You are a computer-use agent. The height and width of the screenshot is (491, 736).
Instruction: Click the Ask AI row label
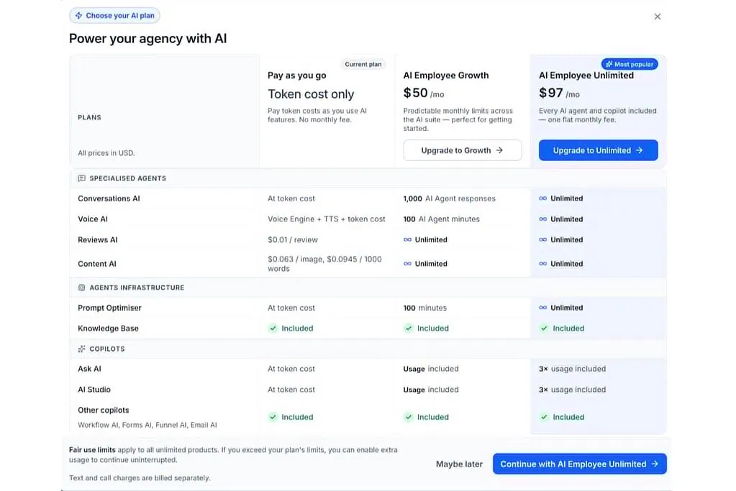(x=89, y=369)
